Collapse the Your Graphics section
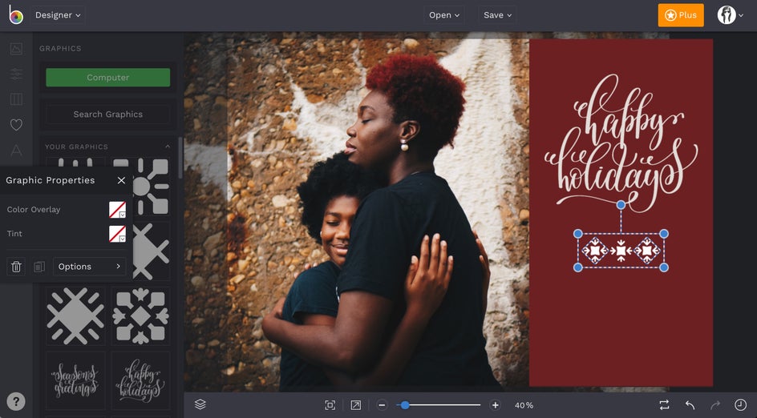 168,147
